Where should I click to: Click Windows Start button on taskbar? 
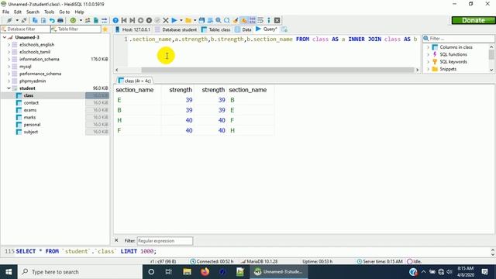(x=9, y=272)
